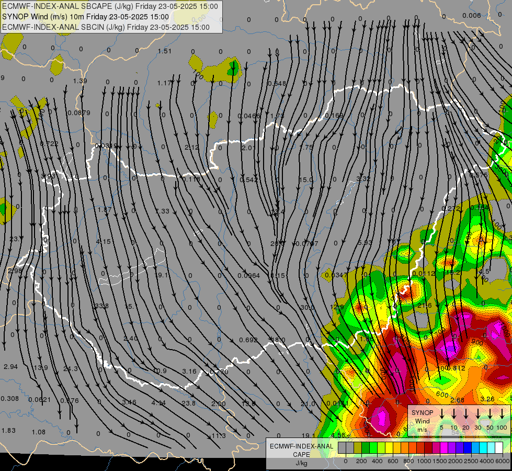Click the 2.01 value on the map

coord(248,148)
